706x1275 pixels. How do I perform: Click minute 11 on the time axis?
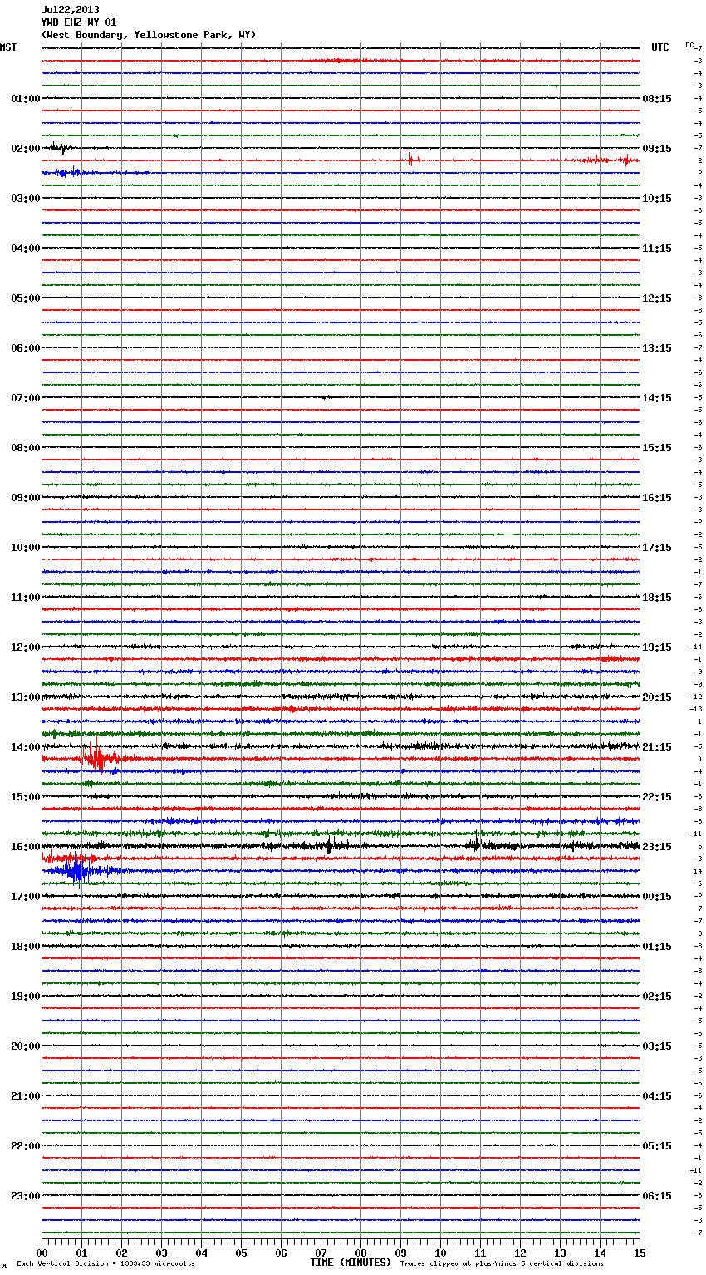tap(480, 1252)
